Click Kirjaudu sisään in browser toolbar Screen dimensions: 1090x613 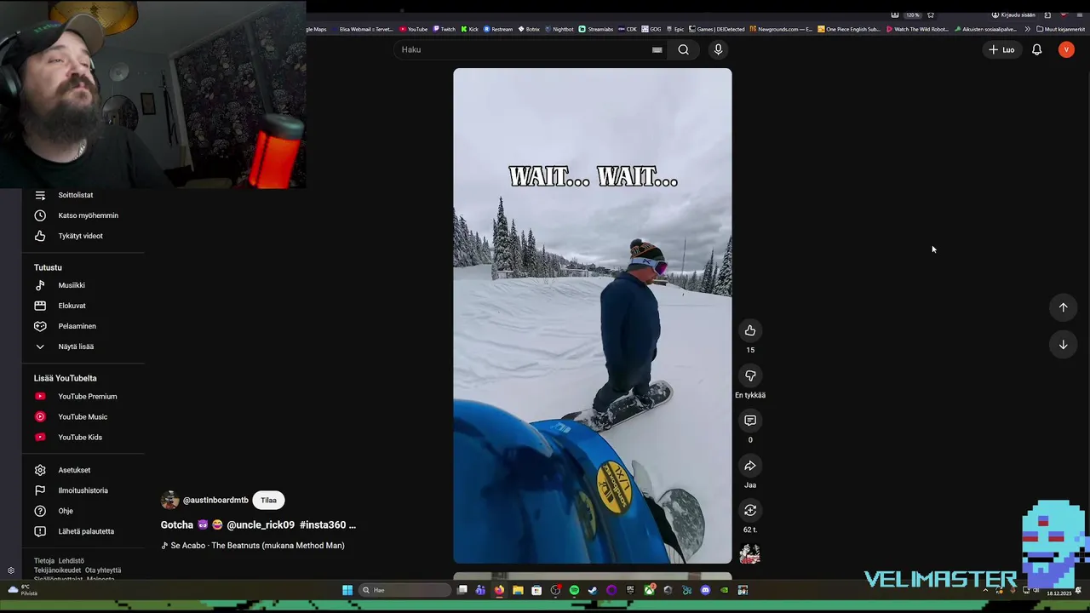tap(1013, 14)
